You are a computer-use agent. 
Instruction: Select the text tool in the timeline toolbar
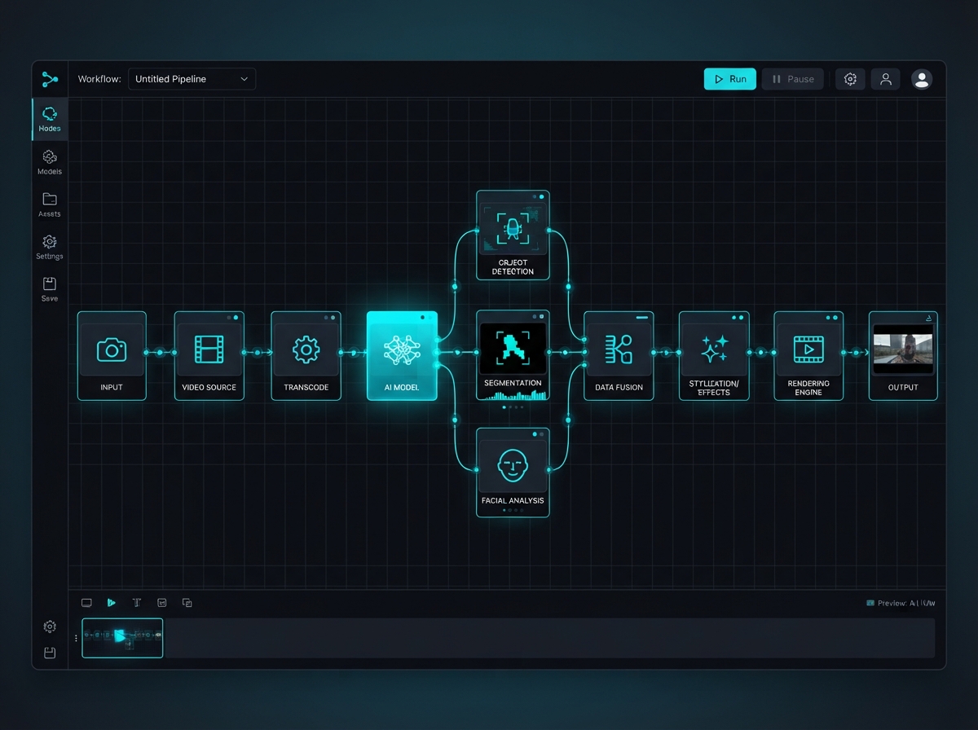tap(137, 603)
